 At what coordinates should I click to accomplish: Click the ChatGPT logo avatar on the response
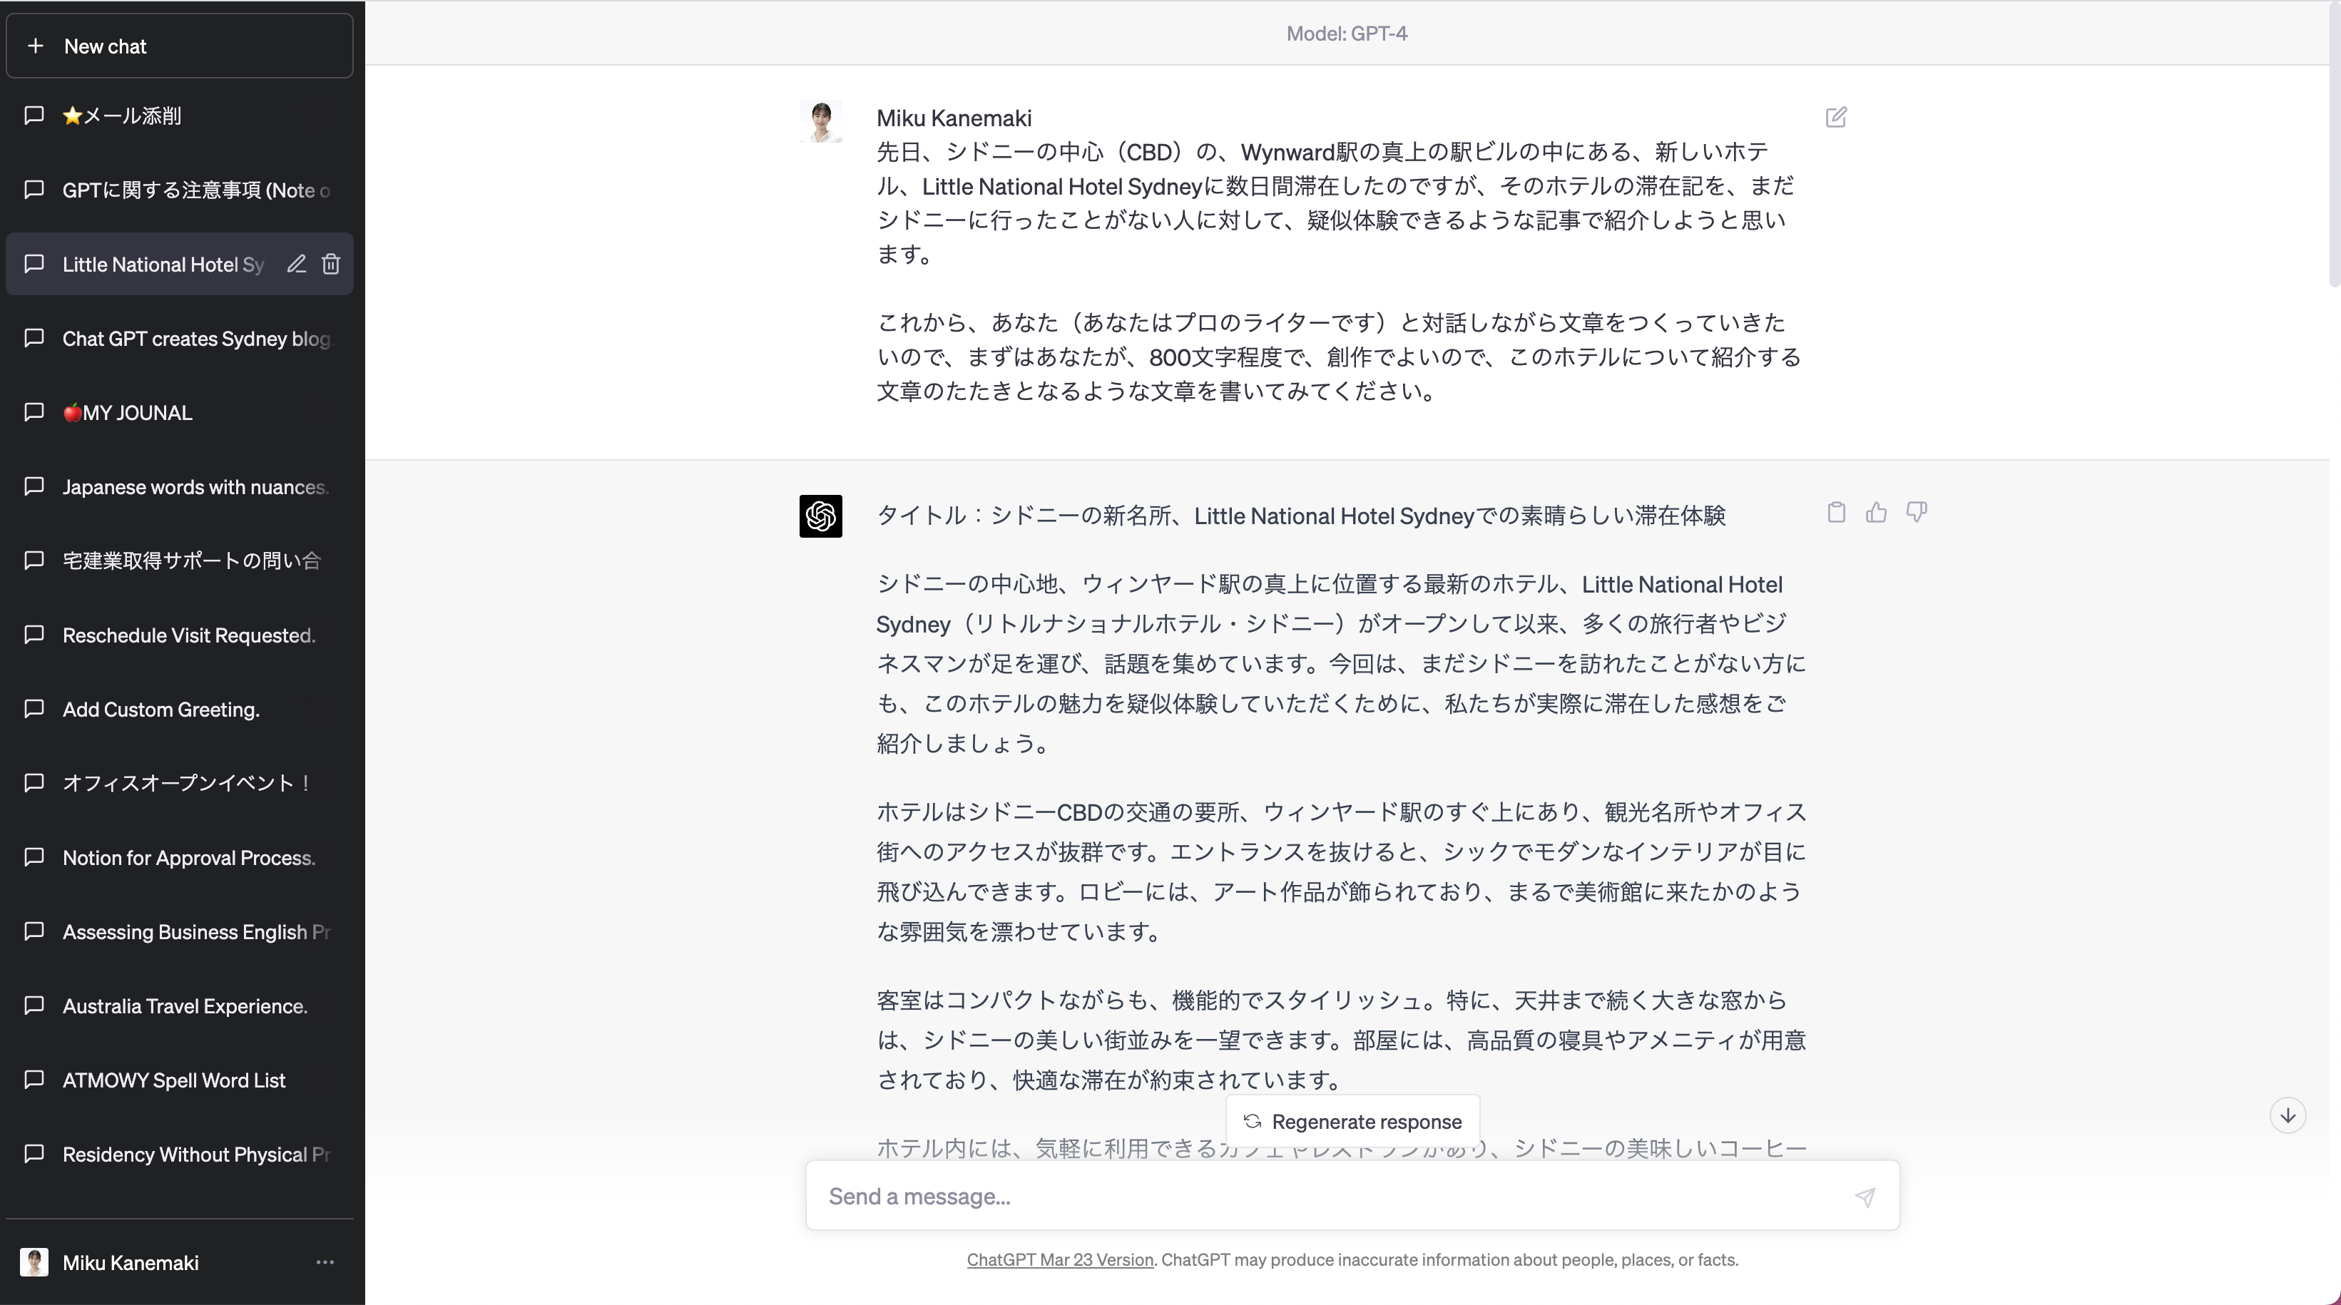pyautogui.click(x=820, y=516)
